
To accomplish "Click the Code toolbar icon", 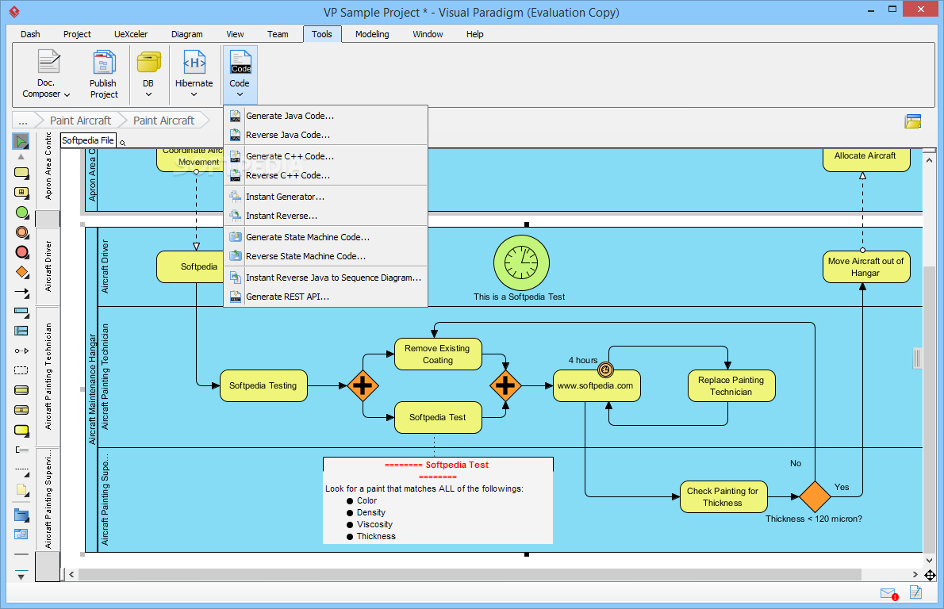I will [x=240, y=61].
